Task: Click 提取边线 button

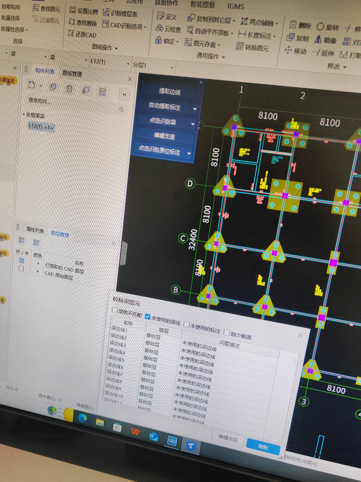Action: click(170, 91)
